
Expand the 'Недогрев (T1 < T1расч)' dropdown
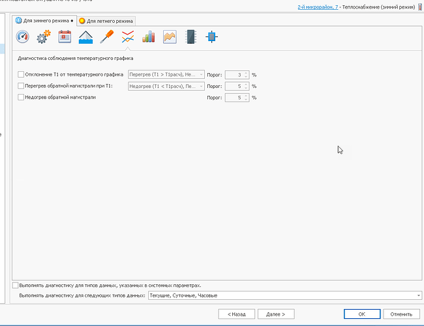167,86
